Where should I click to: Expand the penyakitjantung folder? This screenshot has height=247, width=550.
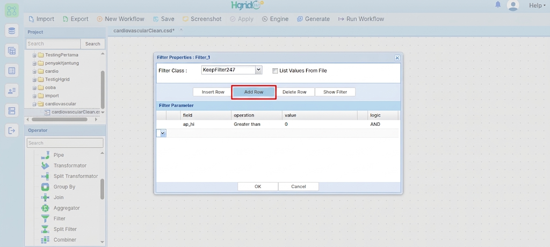pos(34,63)
